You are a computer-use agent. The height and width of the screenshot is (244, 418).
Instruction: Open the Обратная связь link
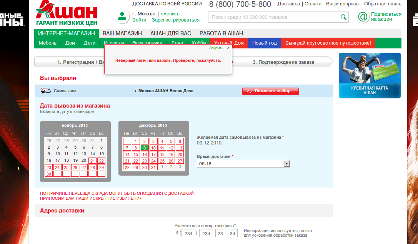point(383,4)
